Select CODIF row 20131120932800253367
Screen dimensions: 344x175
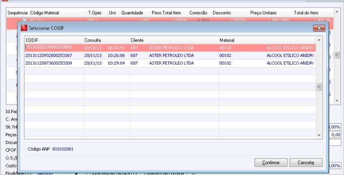click(x=170, y=56)
